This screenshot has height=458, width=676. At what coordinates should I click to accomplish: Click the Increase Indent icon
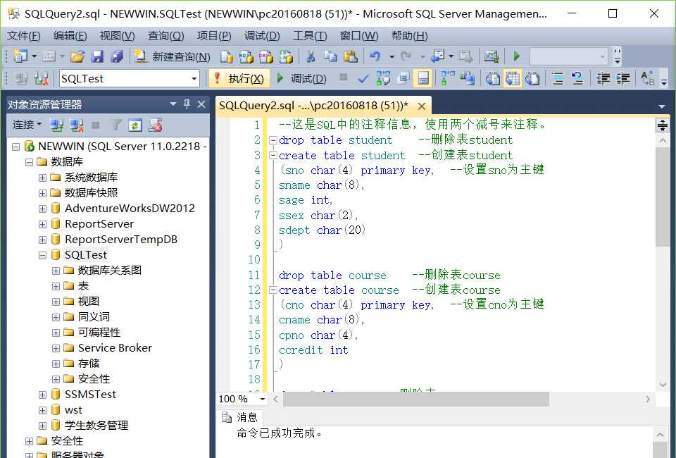coord(622,78)
